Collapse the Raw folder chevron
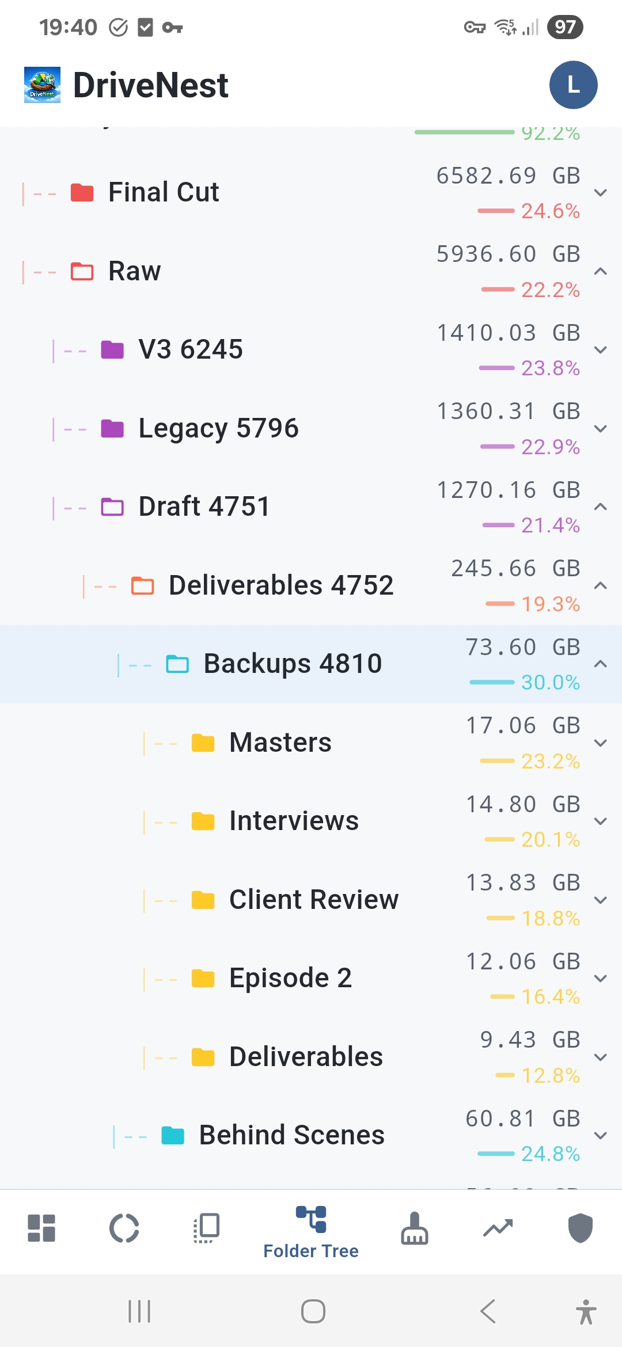Image resolution: width=622 pixels, height=1347 pixels. point(601,271)
